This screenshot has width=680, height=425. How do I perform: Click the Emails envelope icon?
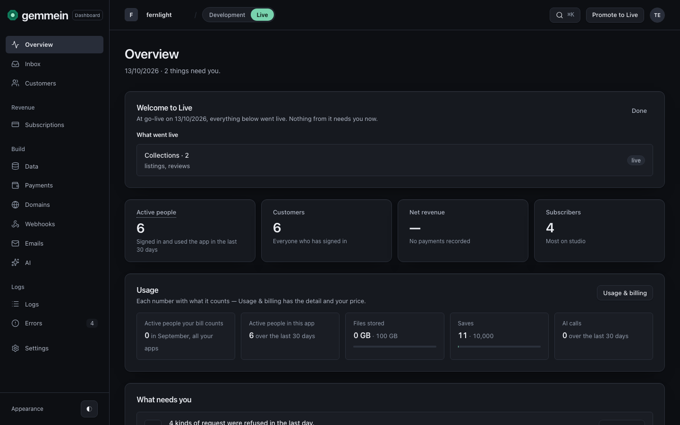16,243
